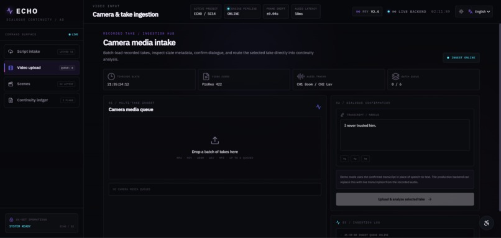Click the Scenes clapperboard icon
The height and width of the screenshot is (238, 501).
[11, 84]
